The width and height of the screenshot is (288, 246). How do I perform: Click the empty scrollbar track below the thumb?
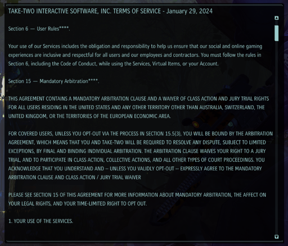coord(276,138)
